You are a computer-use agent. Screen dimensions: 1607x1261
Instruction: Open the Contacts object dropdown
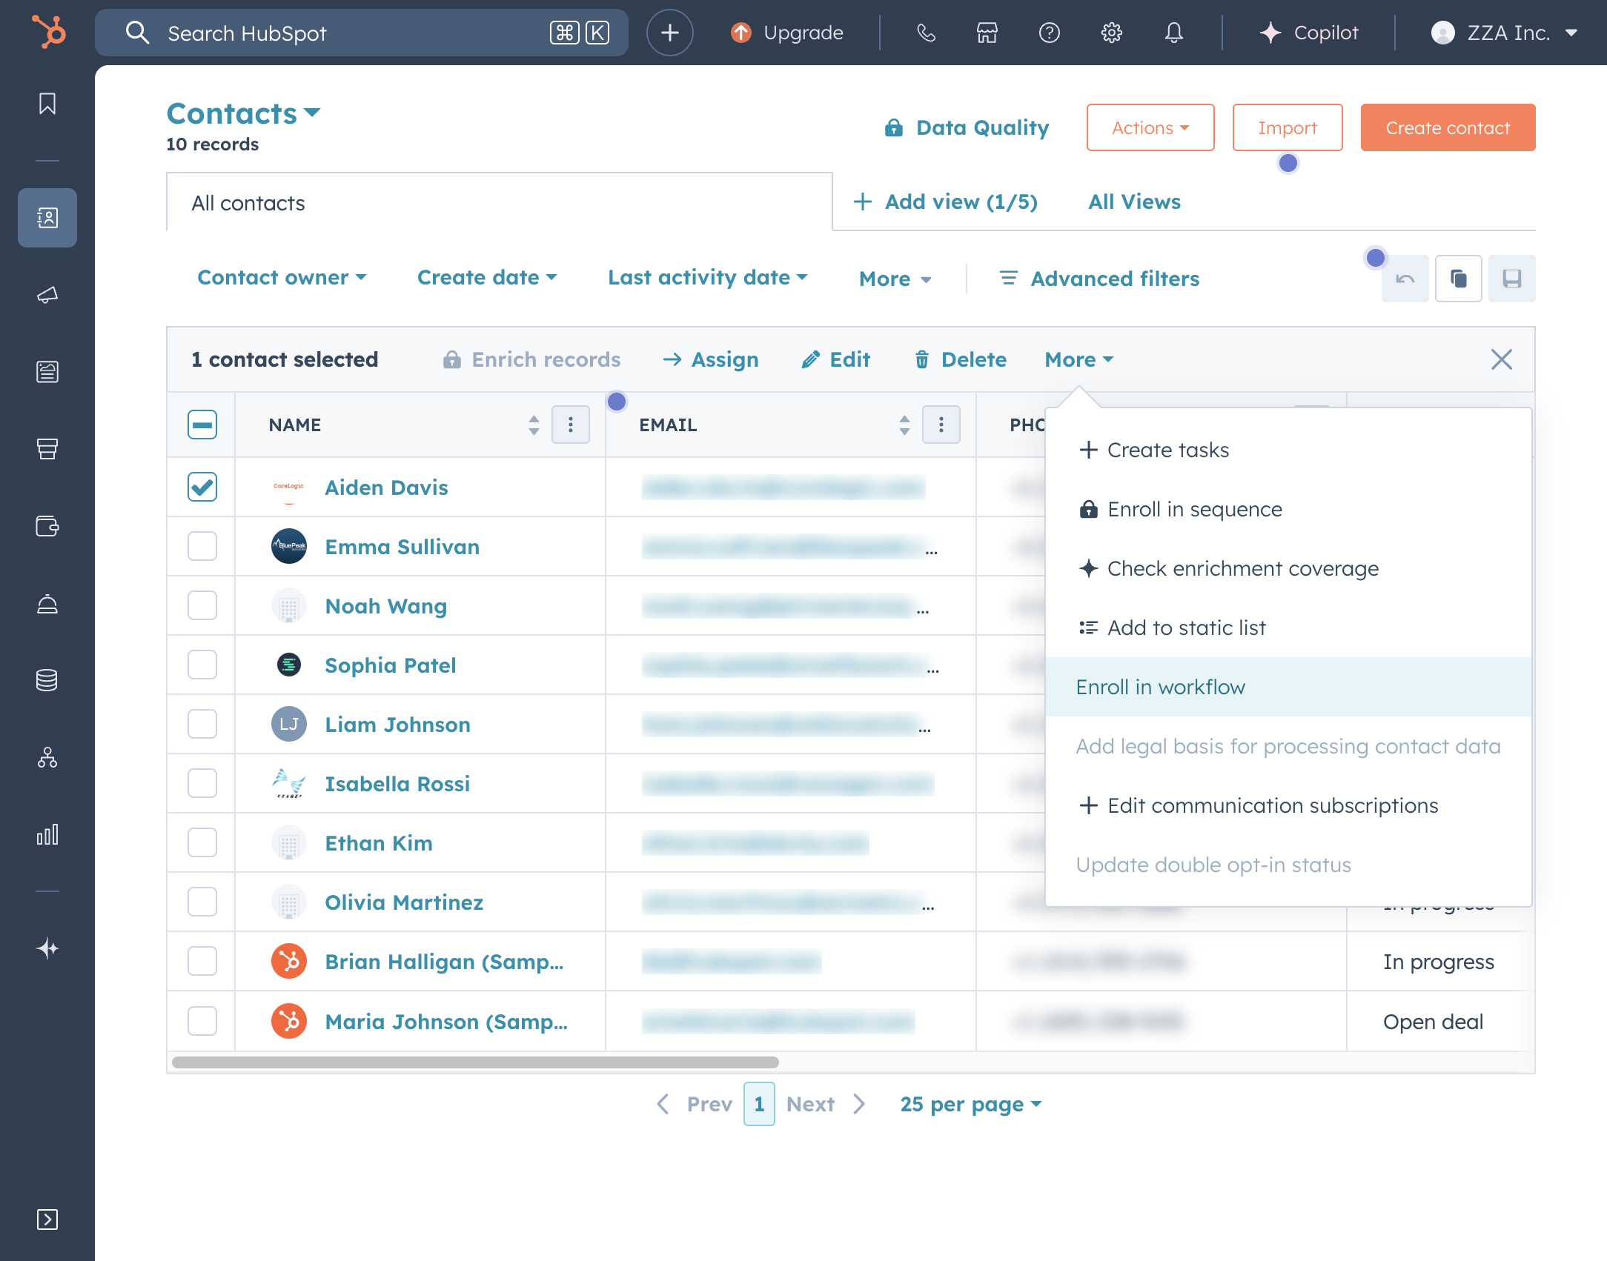tap(243, 113)
